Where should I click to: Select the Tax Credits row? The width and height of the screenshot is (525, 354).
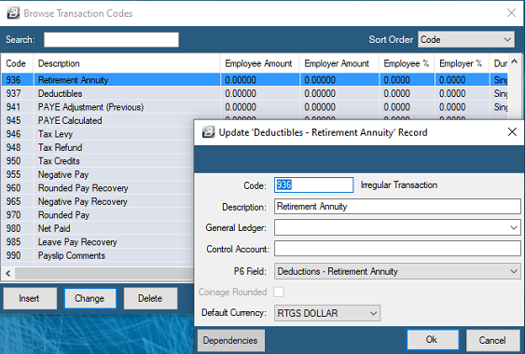[x=98, y=161]
